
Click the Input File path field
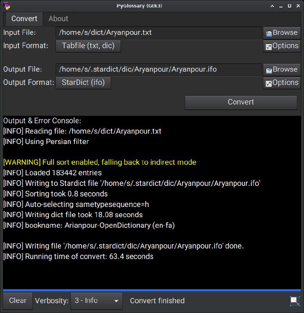(158, 33)
